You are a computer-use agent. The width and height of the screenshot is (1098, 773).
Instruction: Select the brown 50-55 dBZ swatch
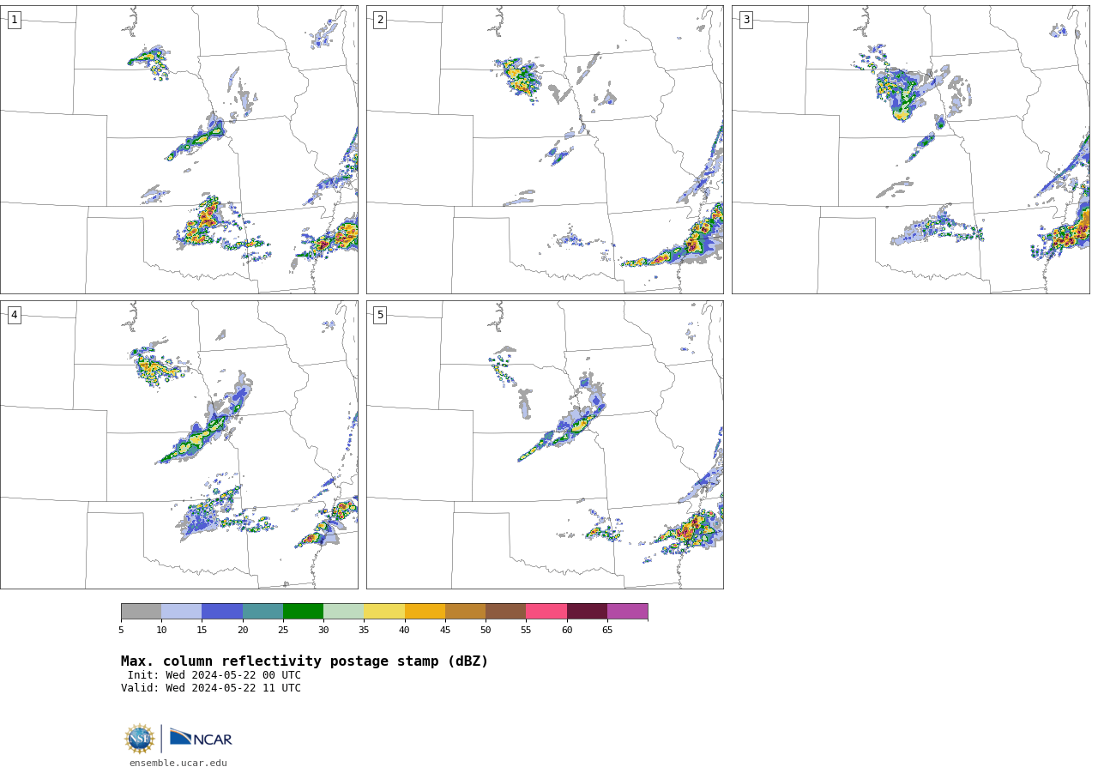click(506, 611)
